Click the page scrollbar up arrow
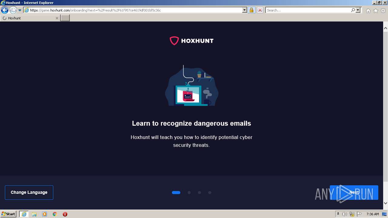The width and height of the screenshot is (388, 218). (x=386, y=28)
